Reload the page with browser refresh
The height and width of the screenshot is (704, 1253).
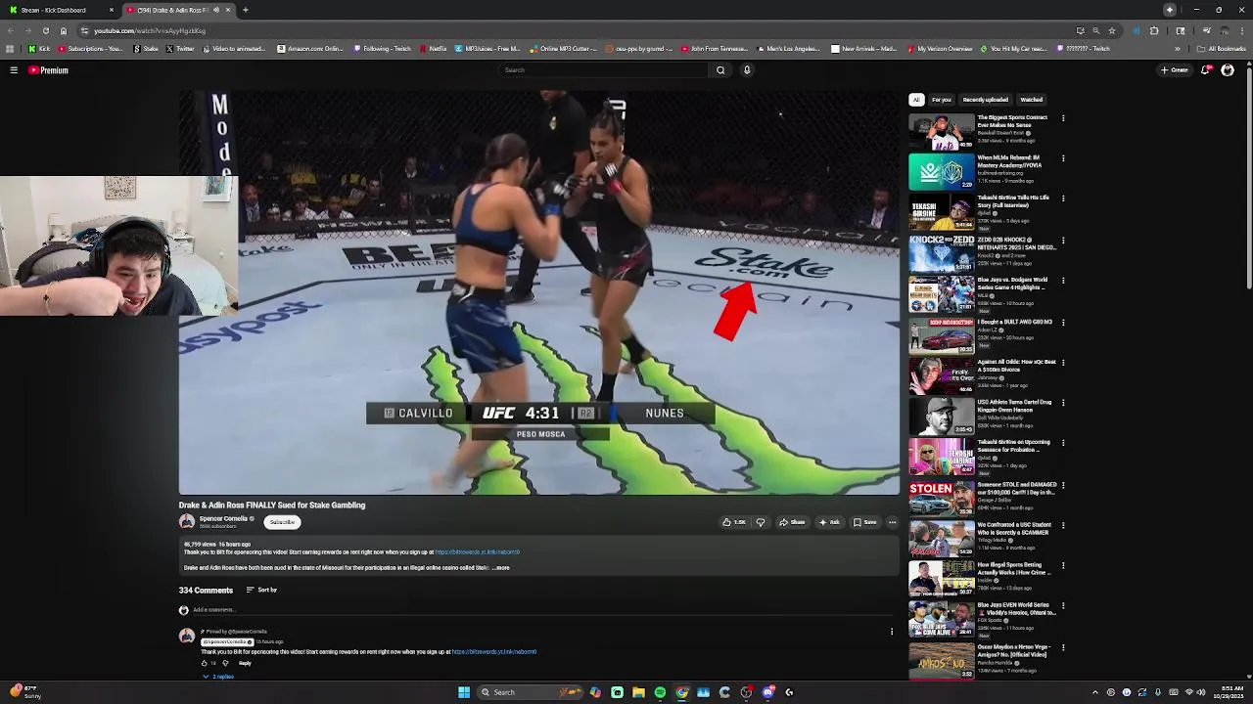[x=45, y=30]
